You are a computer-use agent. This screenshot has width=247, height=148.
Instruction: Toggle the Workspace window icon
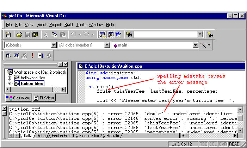[x=102, y=35]
